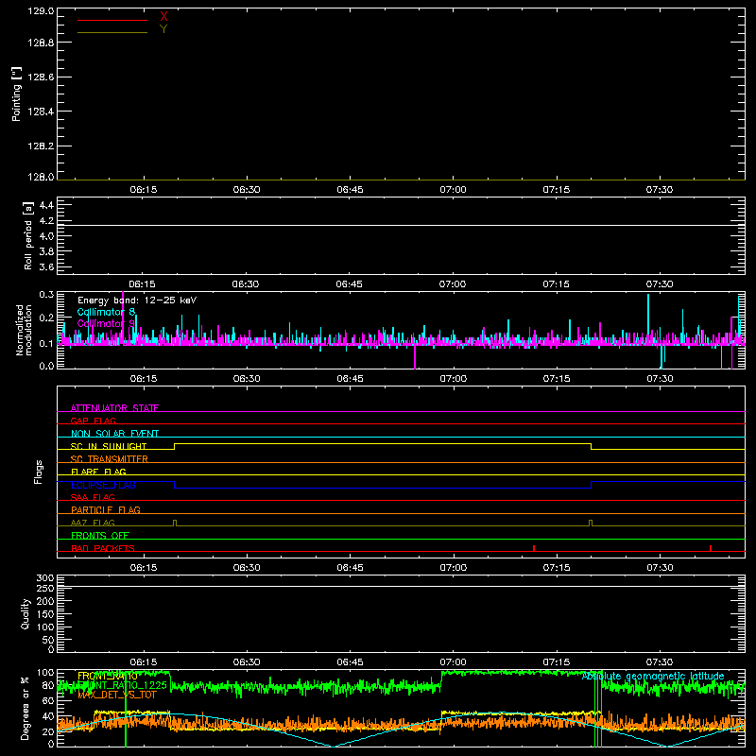Click the ECLIPSE_FLAG rising step near 07:20
756x756 pixels.
[592, 485]
